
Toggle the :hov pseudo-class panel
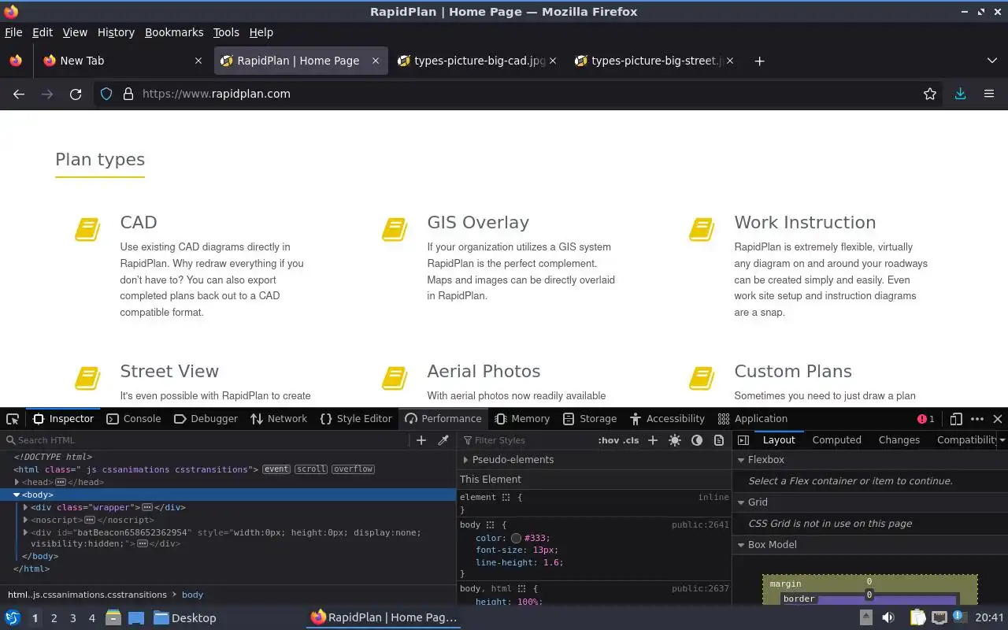coord(608,440)
